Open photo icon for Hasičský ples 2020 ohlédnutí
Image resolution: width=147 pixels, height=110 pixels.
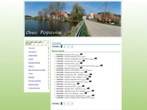pyautogui.click(x=91, y=75)
